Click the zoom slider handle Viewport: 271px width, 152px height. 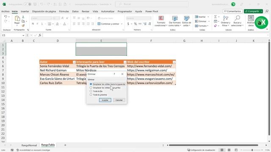pyautogui.click(x=252, y=150)
